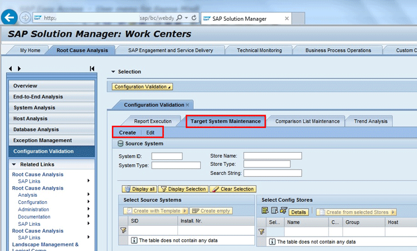Switch to My Home work center tab
417x251 pixels.
[x=30, y=50]
